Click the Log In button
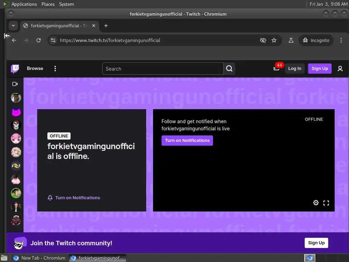 [x=295, y=69]
